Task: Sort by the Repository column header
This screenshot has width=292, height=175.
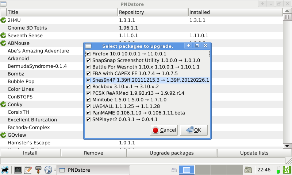Action: coord(153,12)
